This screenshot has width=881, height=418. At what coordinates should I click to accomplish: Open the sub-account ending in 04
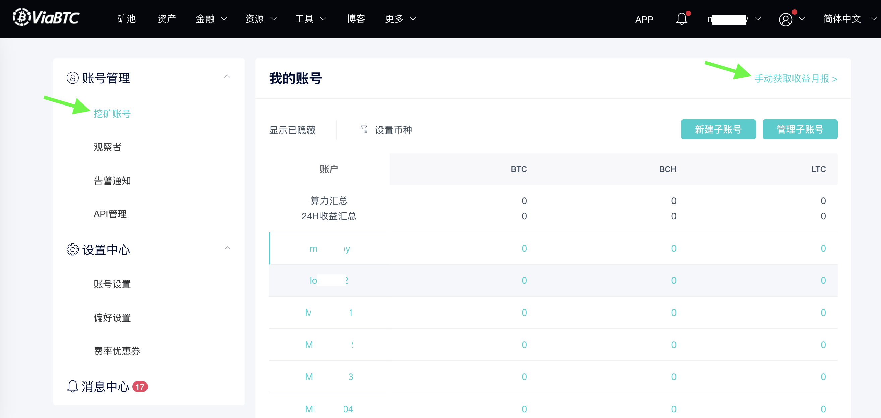click(329, 409)
